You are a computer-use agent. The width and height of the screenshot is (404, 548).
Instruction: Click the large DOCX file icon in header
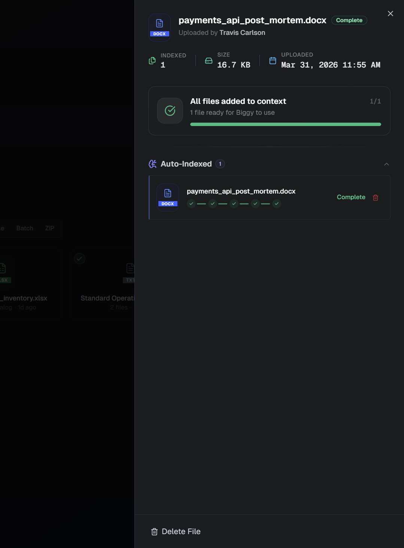(x=160, y=27)
